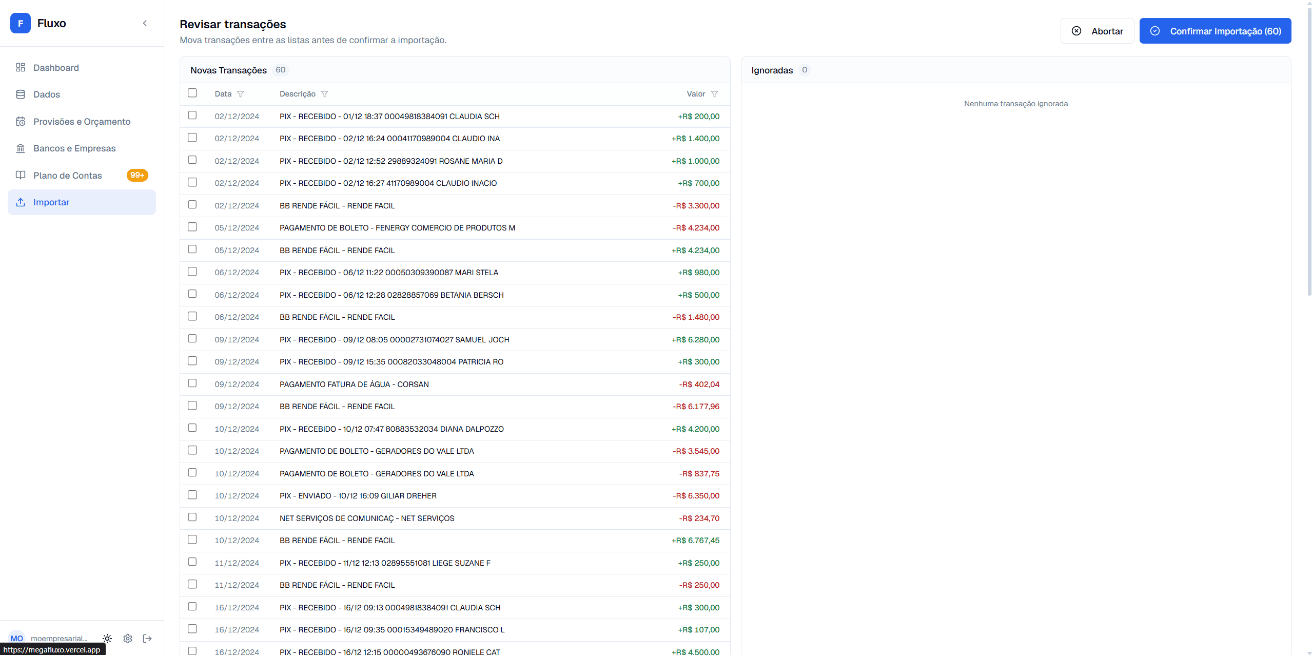Screen dimensions: 1312x655
Task: Click the MO user avatar
Action: [17, 638]
